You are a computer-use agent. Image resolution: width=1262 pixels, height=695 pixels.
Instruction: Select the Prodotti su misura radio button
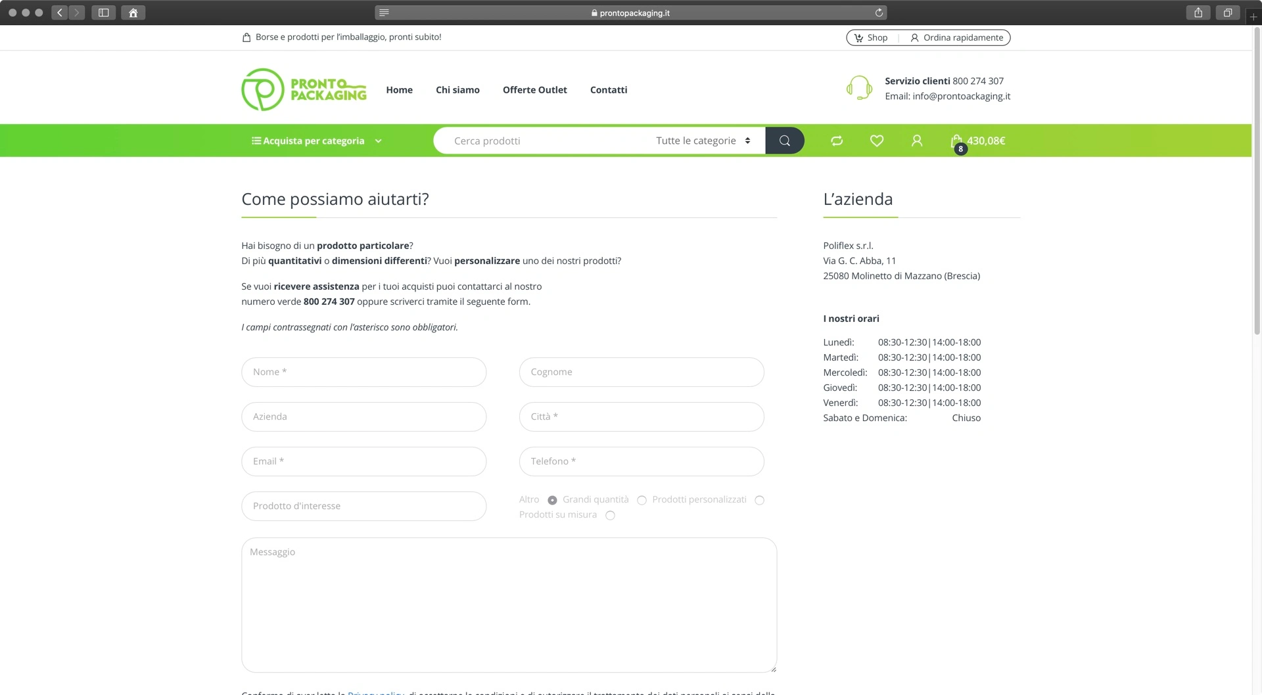tap(610, 516)
